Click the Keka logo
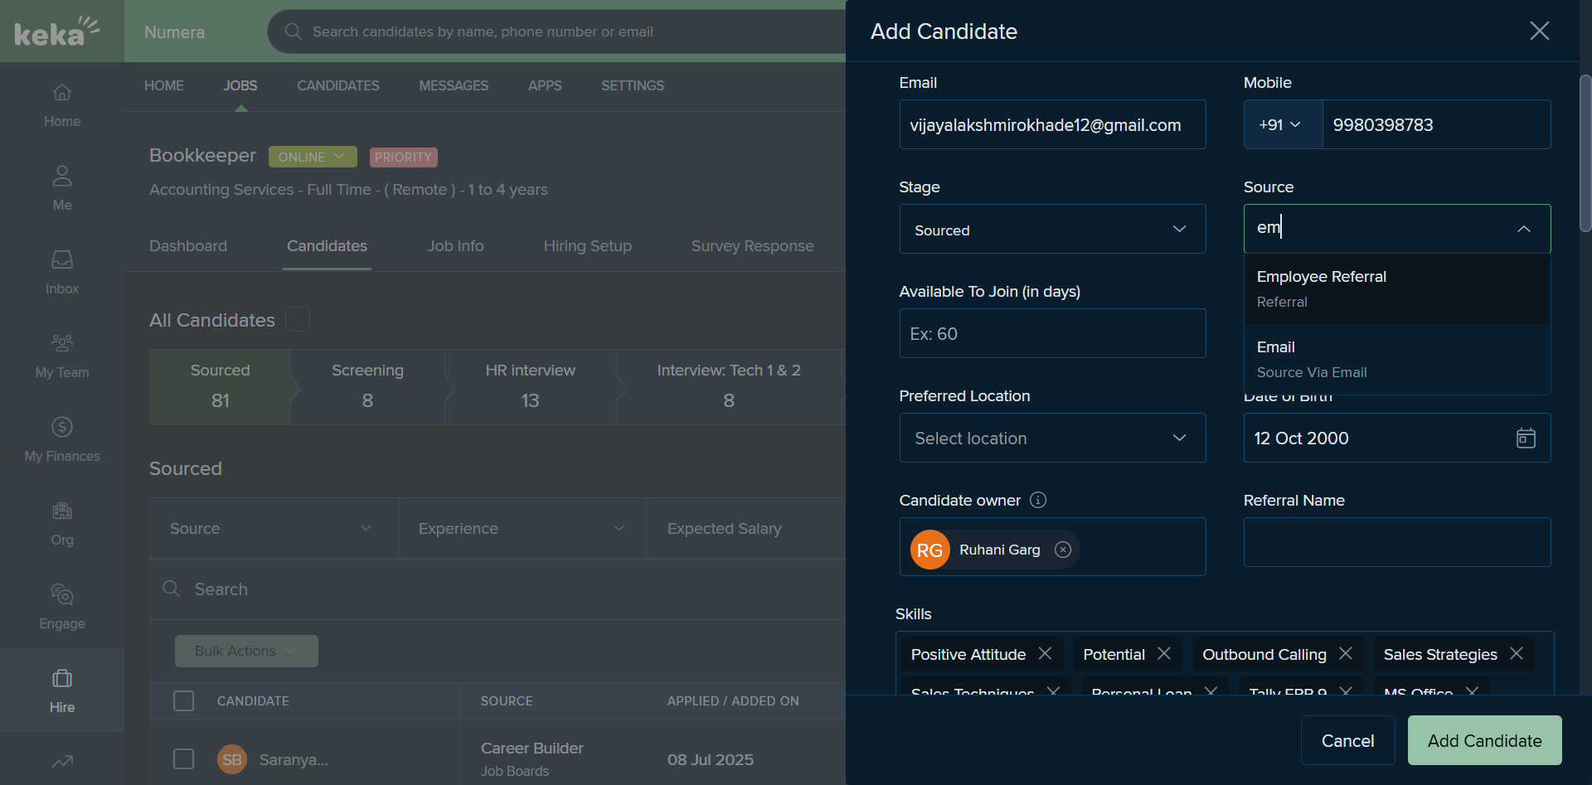 [56, 31]
